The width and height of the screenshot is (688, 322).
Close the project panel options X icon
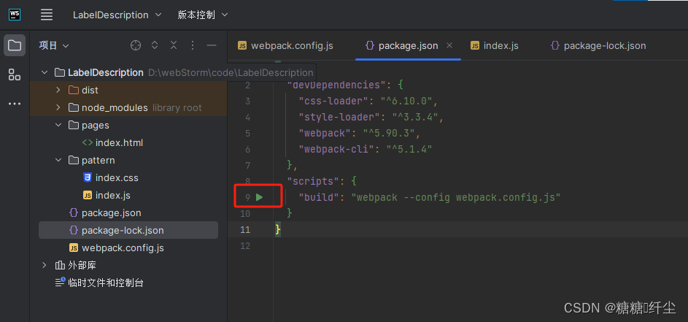174,45
